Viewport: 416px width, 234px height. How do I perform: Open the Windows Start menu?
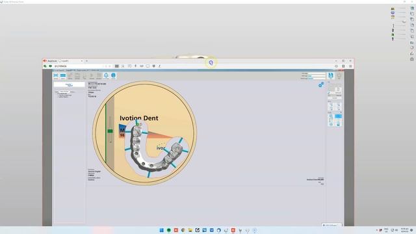click(x=162, y=230)
